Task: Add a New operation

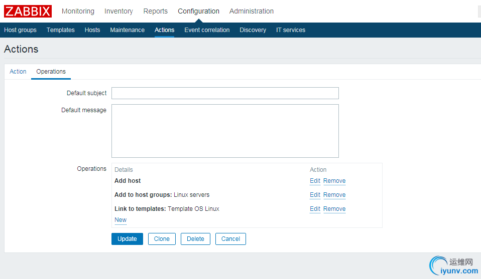Action: (121, 220)
